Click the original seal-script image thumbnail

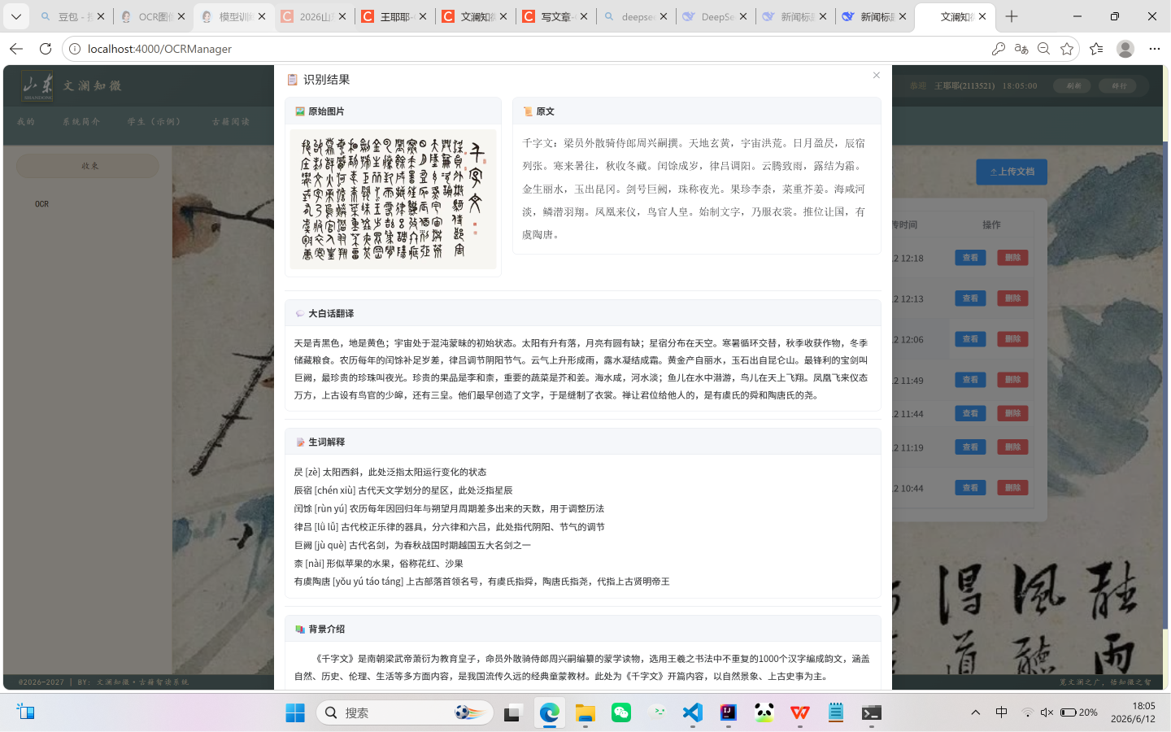[393, 199]
